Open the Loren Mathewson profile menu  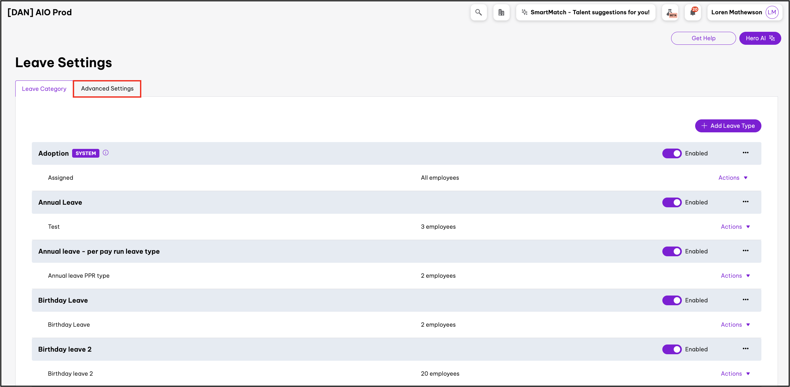point(744,12)
